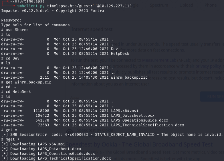Open the Upload tab
The image size is (224, 161).
point(186,5)
